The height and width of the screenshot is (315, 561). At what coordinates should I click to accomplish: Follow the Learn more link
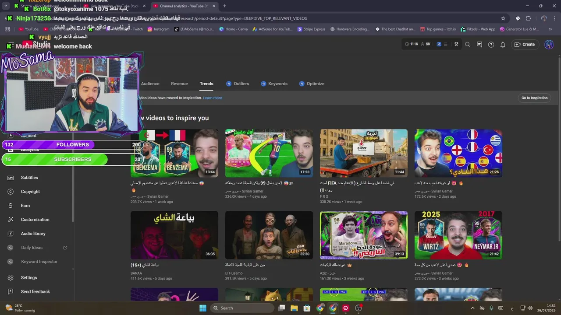click(x=213, y=98)
